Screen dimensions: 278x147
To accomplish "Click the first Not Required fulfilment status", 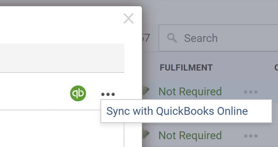I will tap(190, 91).
